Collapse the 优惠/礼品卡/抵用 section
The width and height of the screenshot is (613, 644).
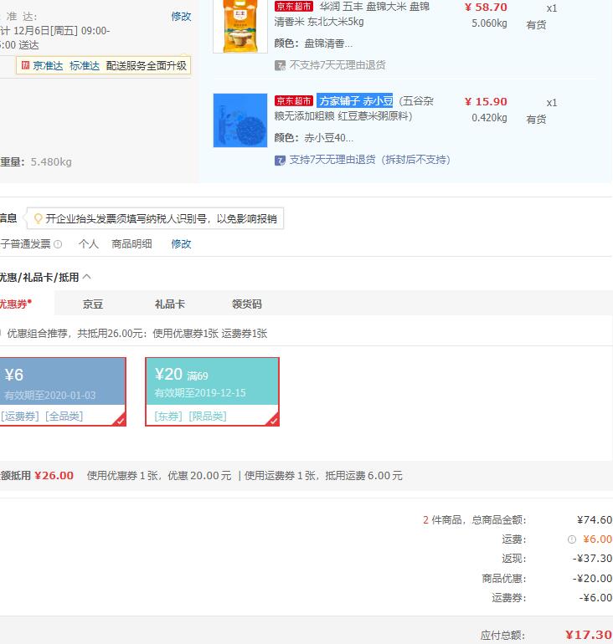pos(87,277)
